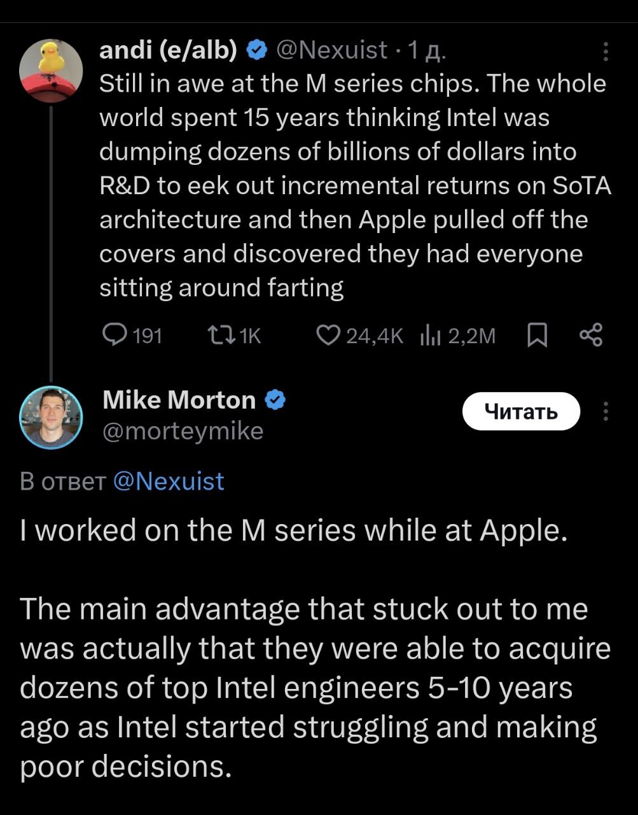Click Mike Morton's display name
The height and width of the screenshot is (815, 638).
(x=177, y=400)
